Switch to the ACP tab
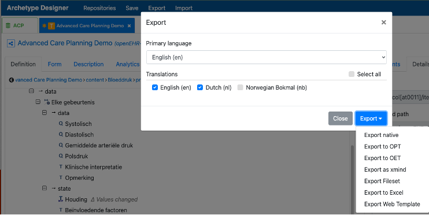Image resolution: width=429 pixels, height=215 pixels. pyautogui.click(x=20, y=25)
